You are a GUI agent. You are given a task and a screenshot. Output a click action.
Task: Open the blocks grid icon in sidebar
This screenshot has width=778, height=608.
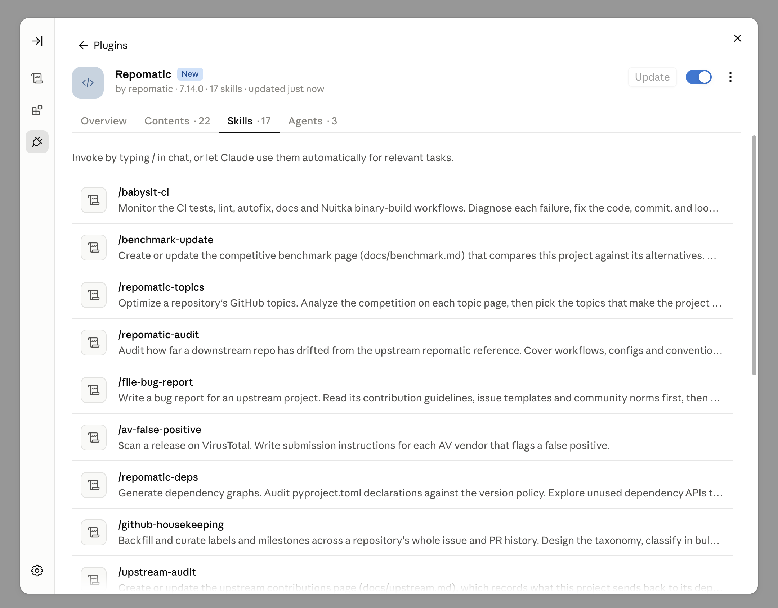pyautogui.click(x=37, y=110)
